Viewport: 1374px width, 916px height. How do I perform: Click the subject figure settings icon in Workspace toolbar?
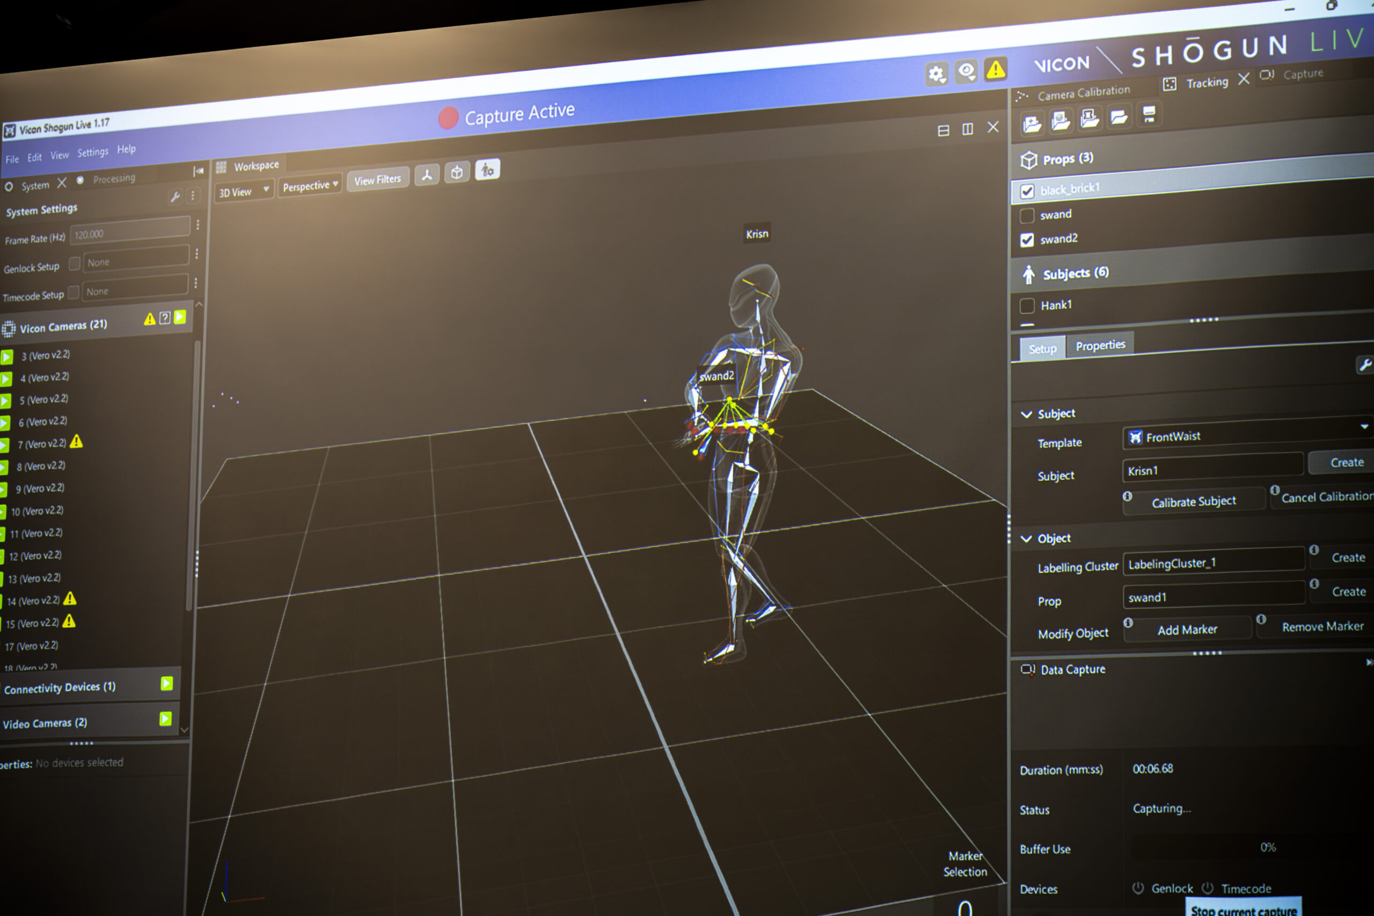(487, 170)
